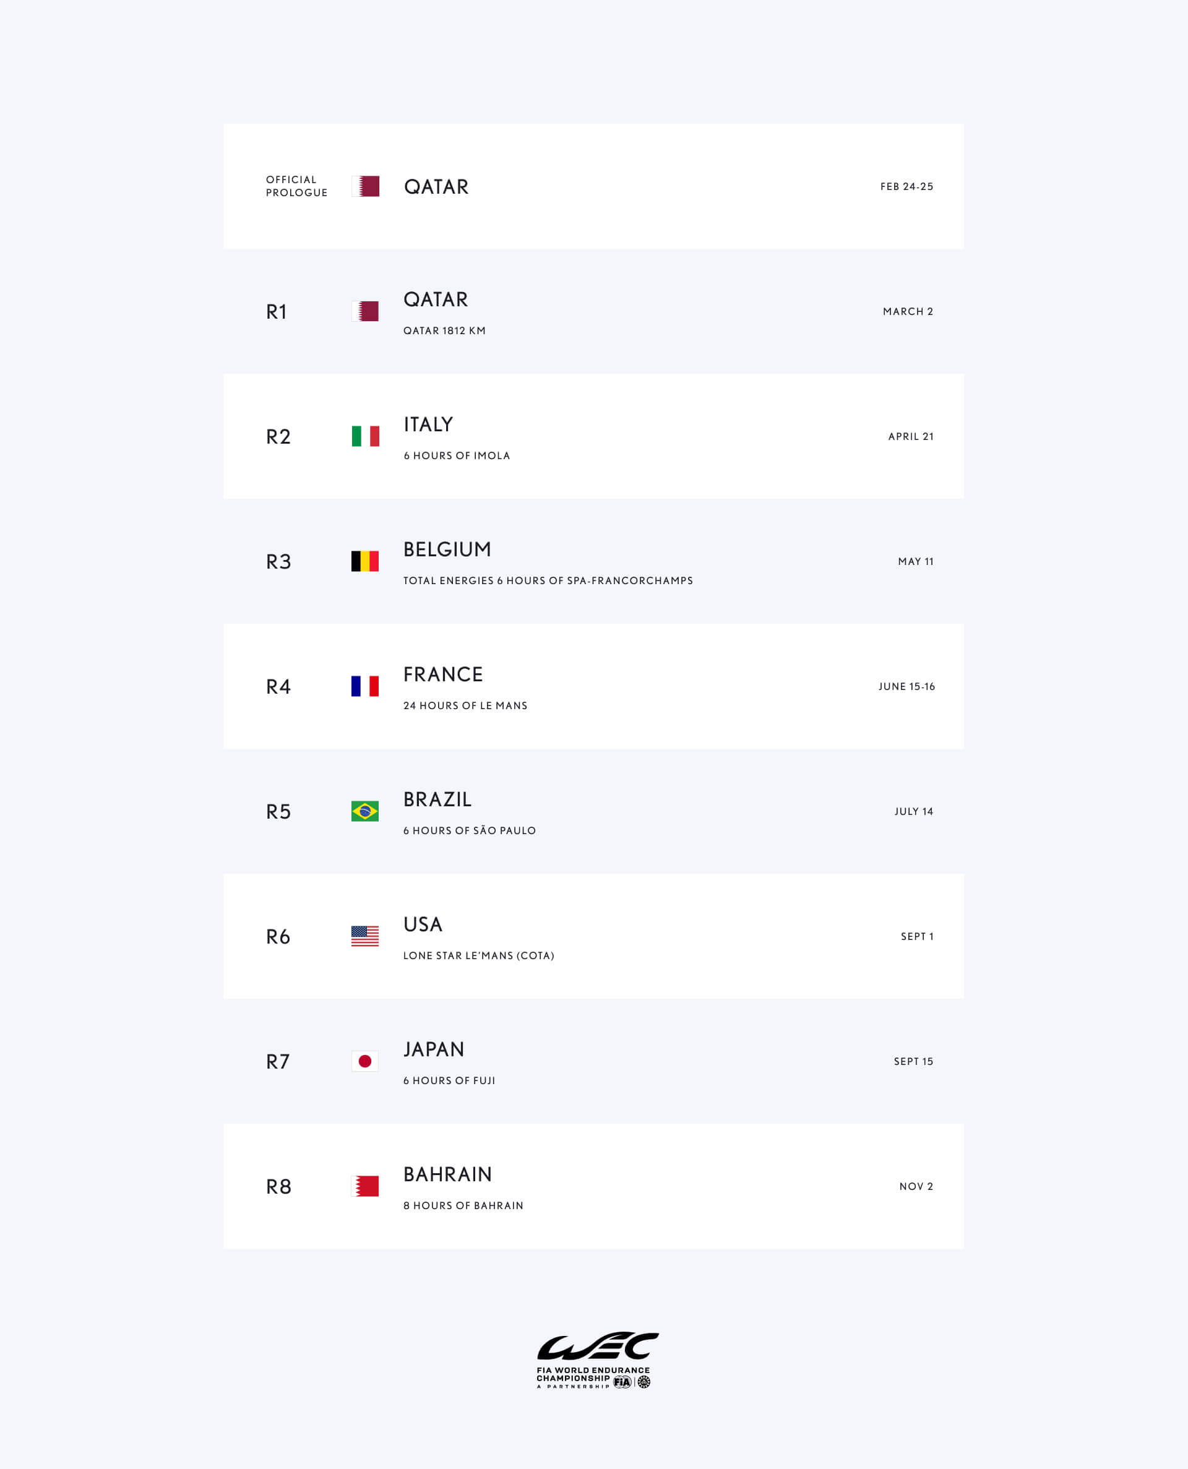Click the USA flag icon
This screenshot has width=1188, height=1469.
coord(364,936)
